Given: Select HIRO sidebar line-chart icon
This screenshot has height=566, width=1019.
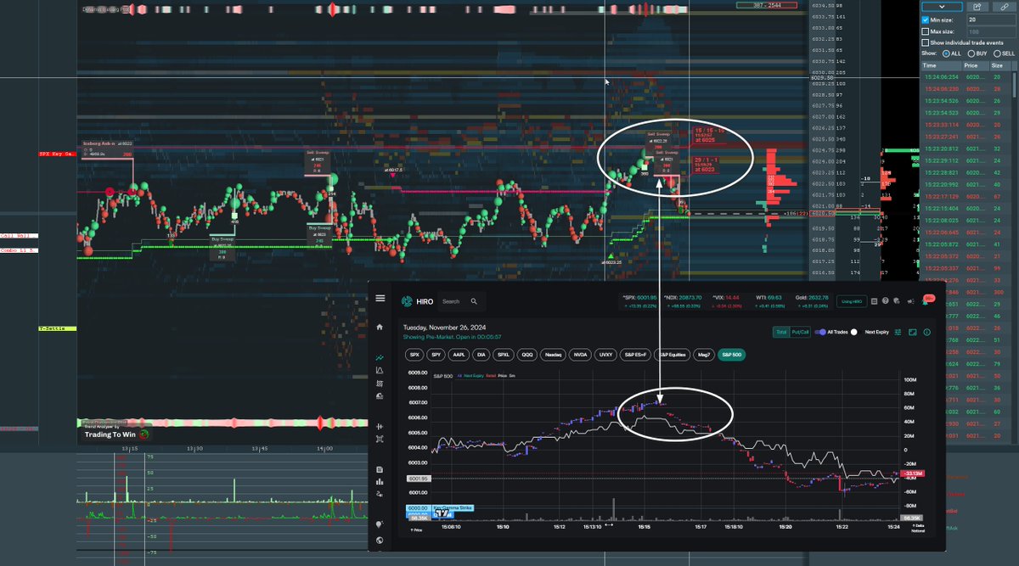Looking at the screenshot, I should pos(380,358).
